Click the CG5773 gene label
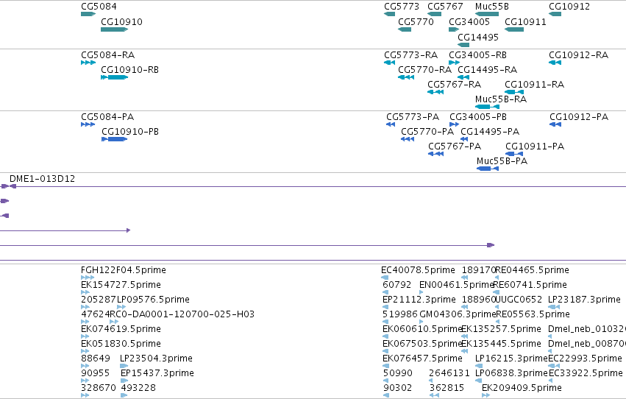 point(402,7)
